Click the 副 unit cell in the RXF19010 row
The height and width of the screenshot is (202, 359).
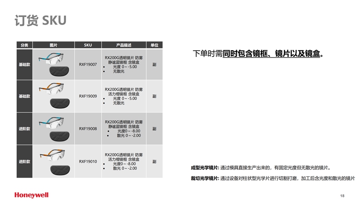154,162
